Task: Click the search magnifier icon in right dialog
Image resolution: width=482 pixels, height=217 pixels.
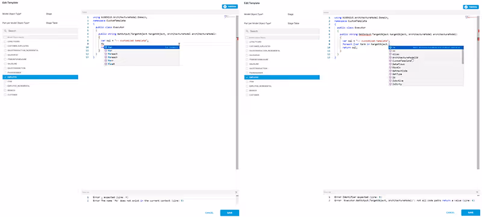Action: 247,31
